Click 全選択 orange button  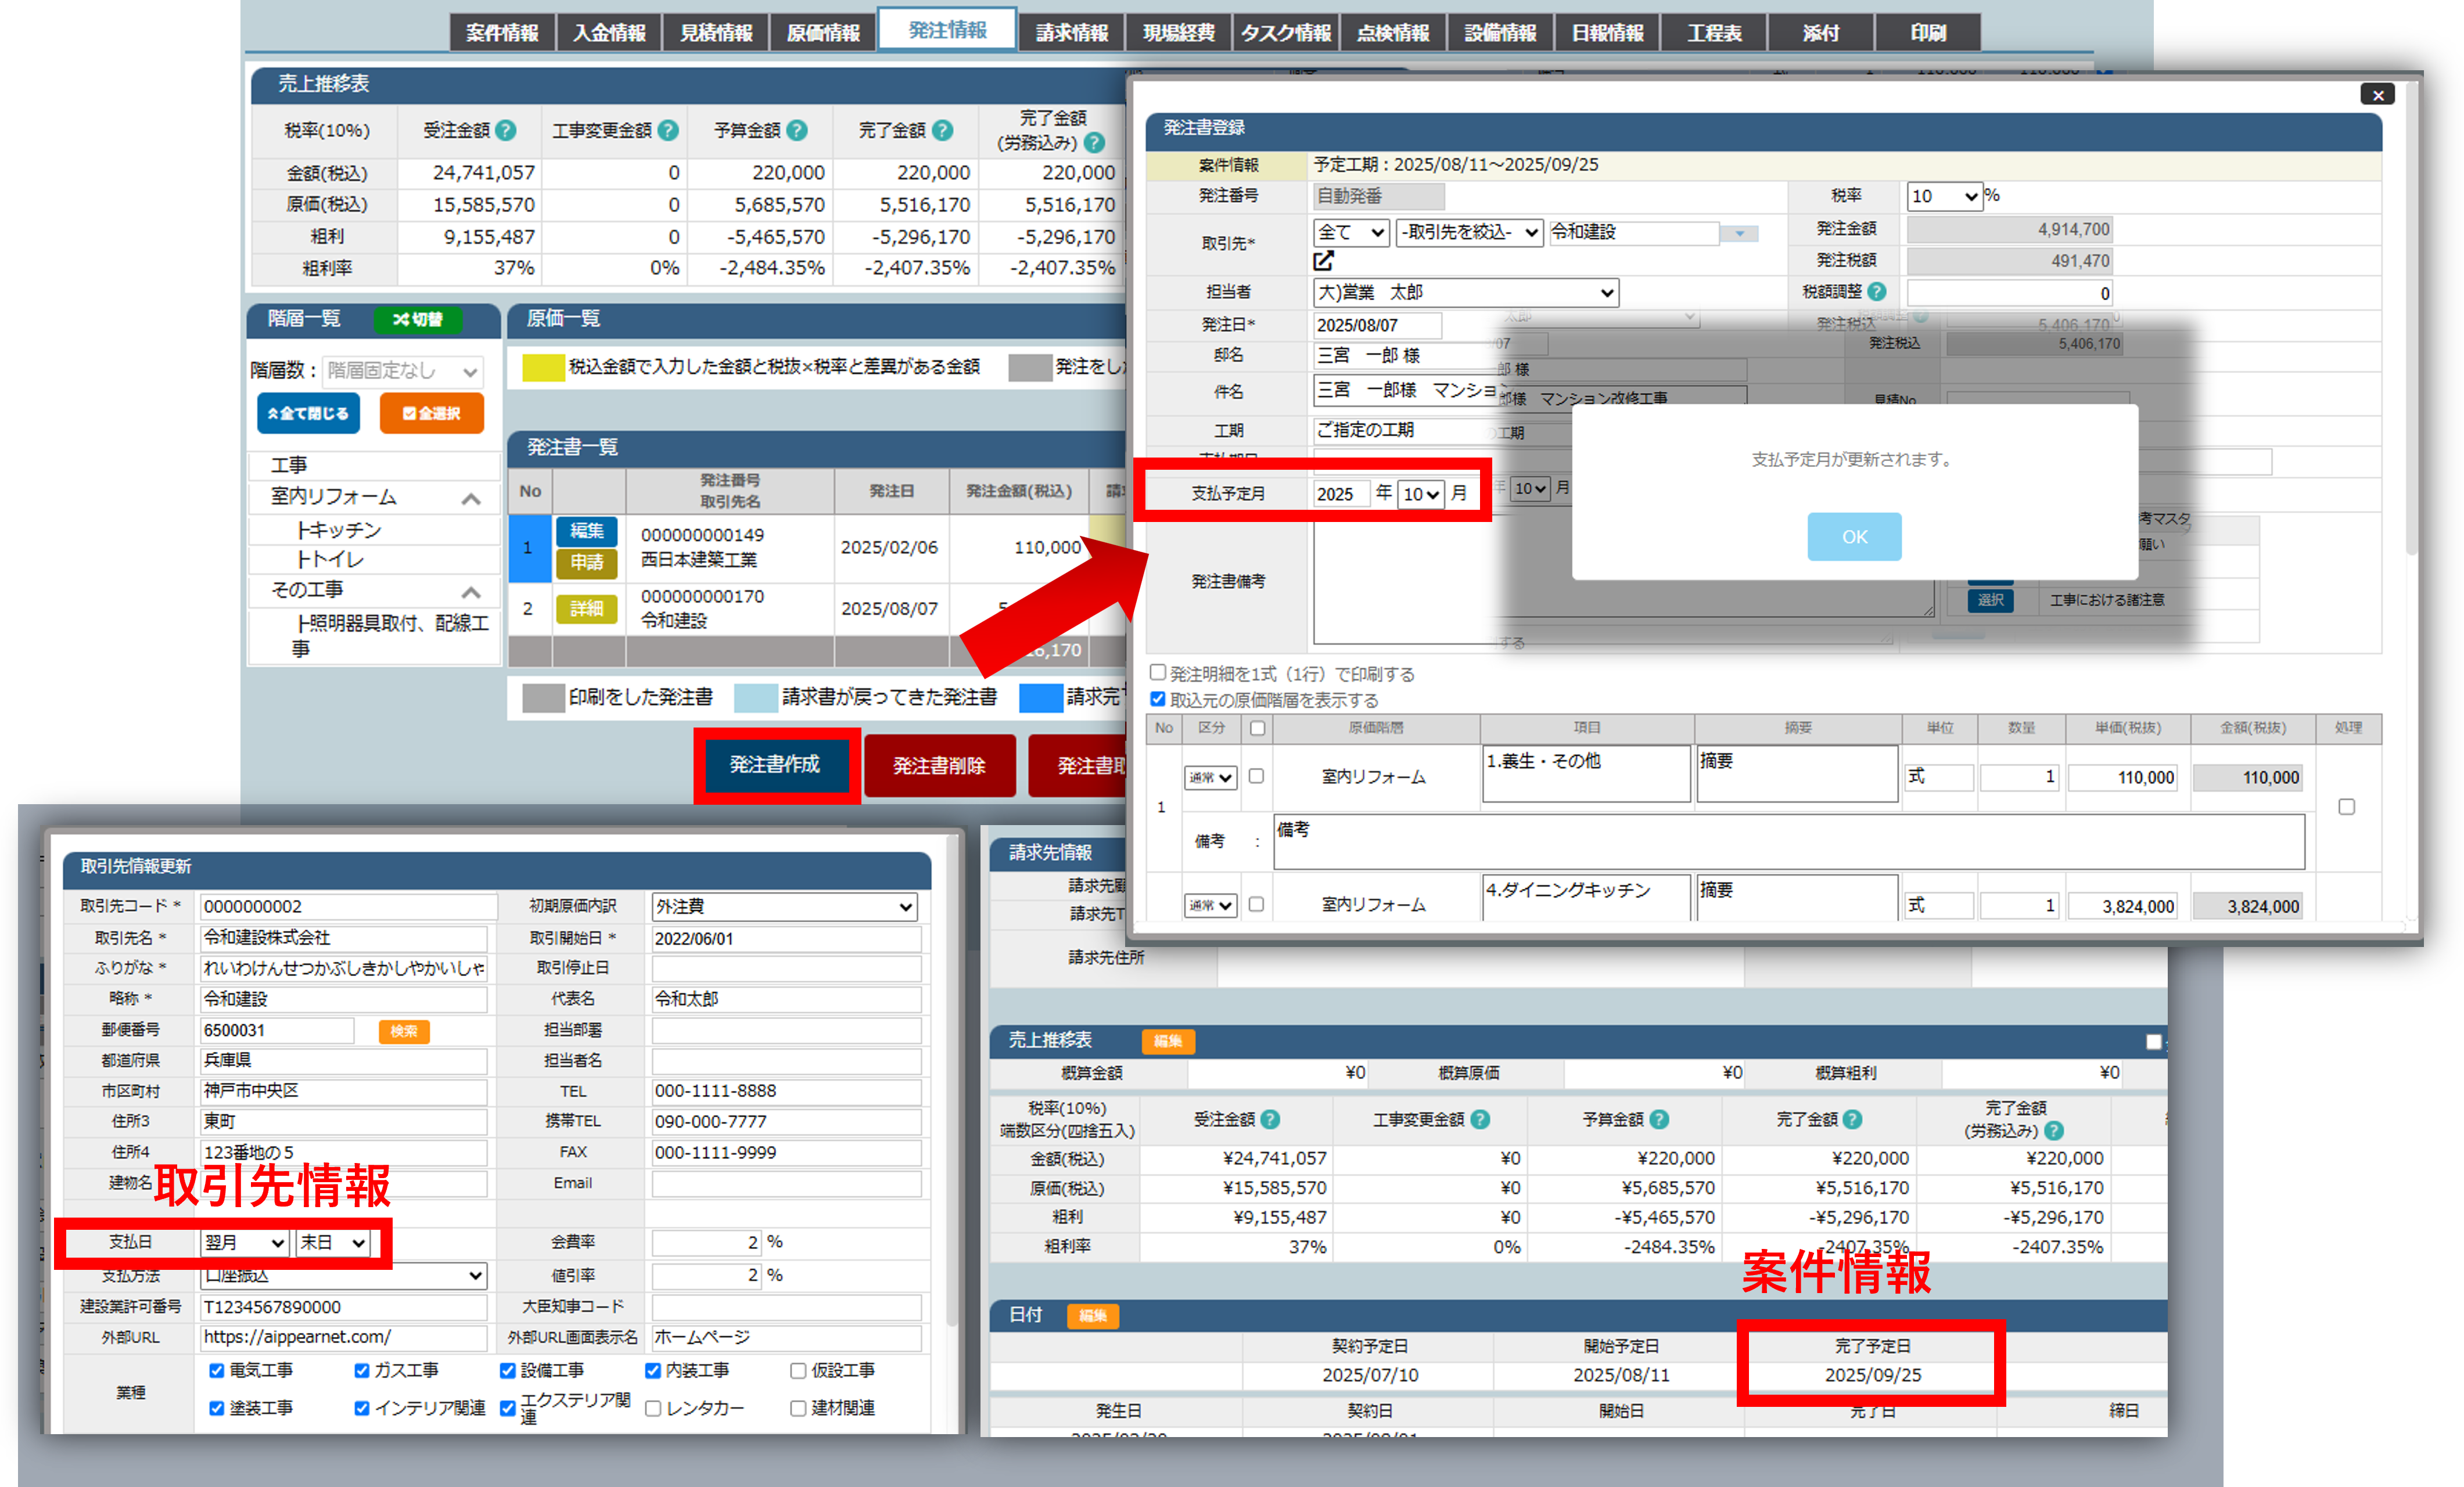click(431, 413)
